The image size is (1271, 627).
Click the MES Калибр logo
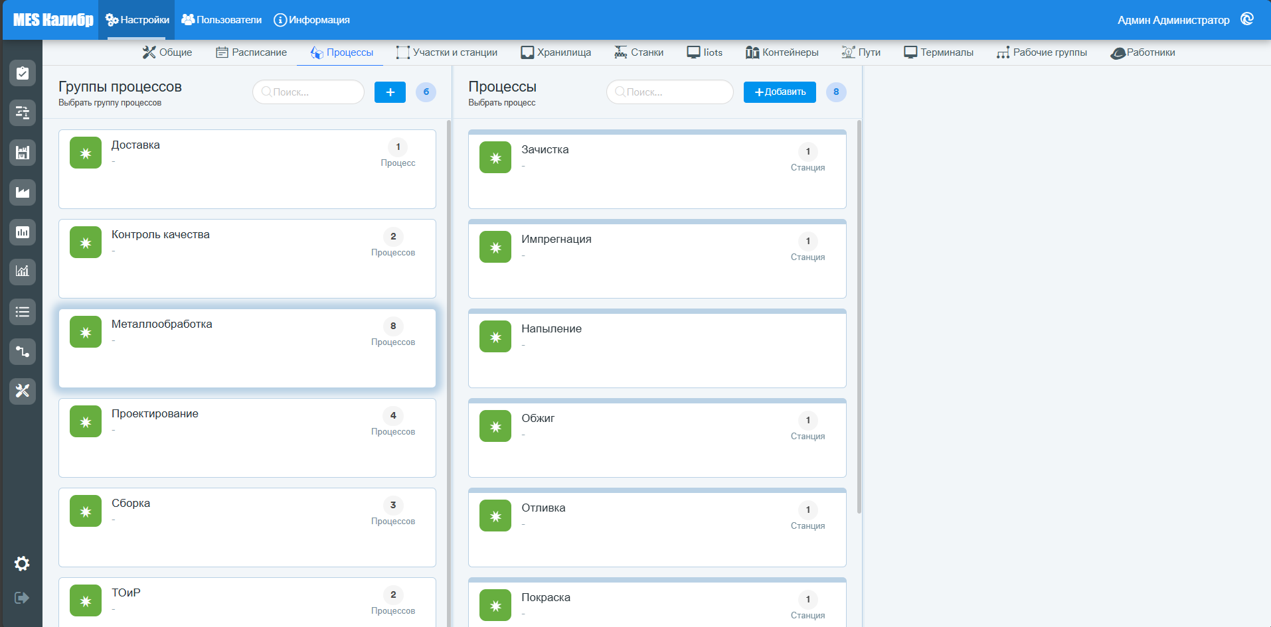point(53,20)
